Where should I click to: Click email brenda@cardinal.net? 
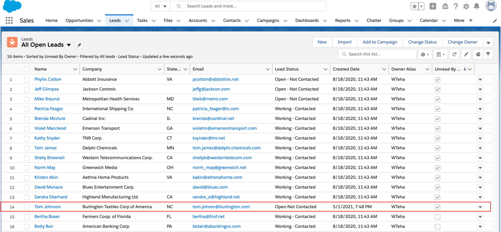point(213,119)
